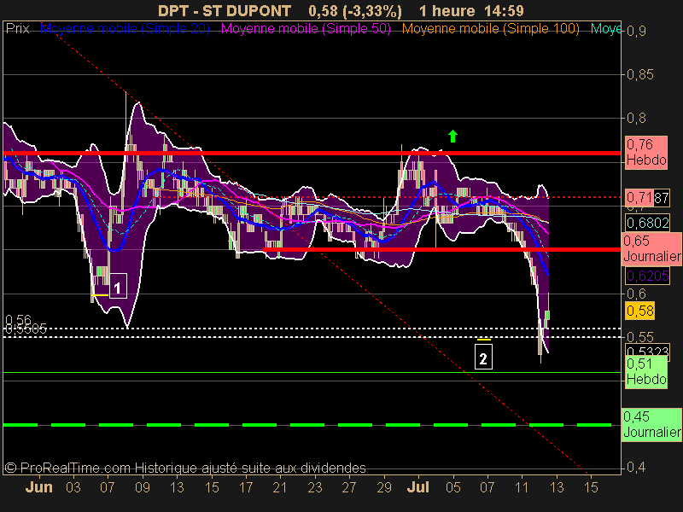Click the "27" date axis label
The width and height of the screenshot is (683, 512).
(x=349, y=487)
